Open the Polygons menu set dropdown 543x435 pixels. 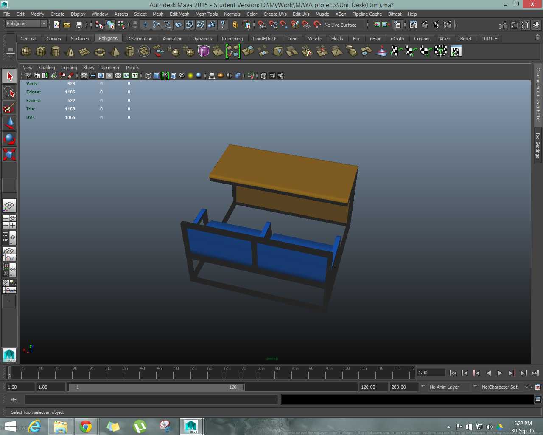pyautogui.click(x=26, y=23)
